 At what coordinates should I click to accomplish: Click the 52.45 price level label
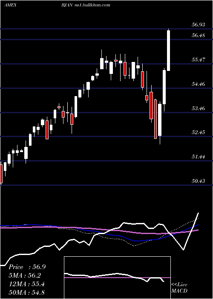tap(199, 132)
